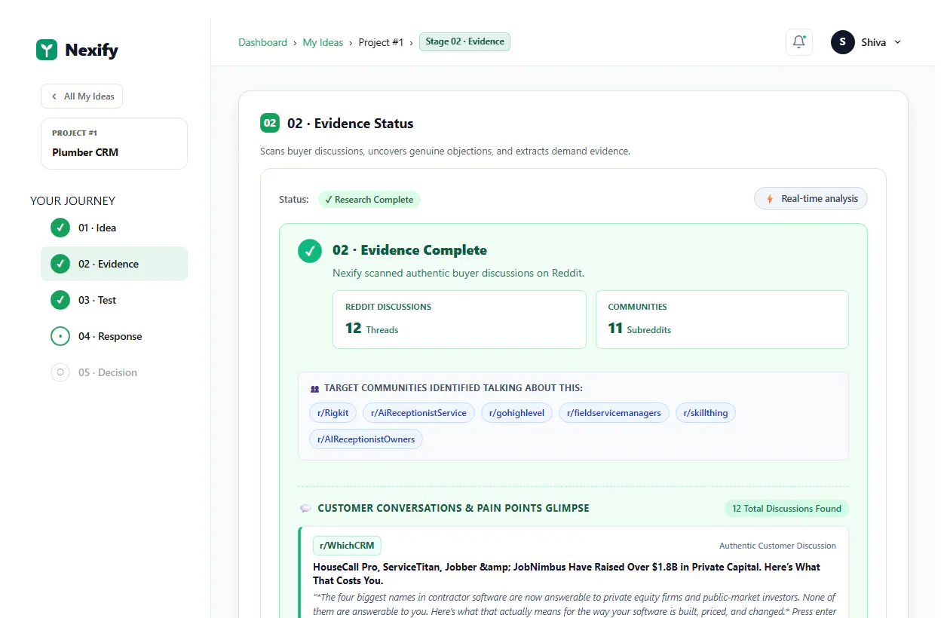
Task: Open the r/WhichCRM subreddit tag
Action: [347, 546]
